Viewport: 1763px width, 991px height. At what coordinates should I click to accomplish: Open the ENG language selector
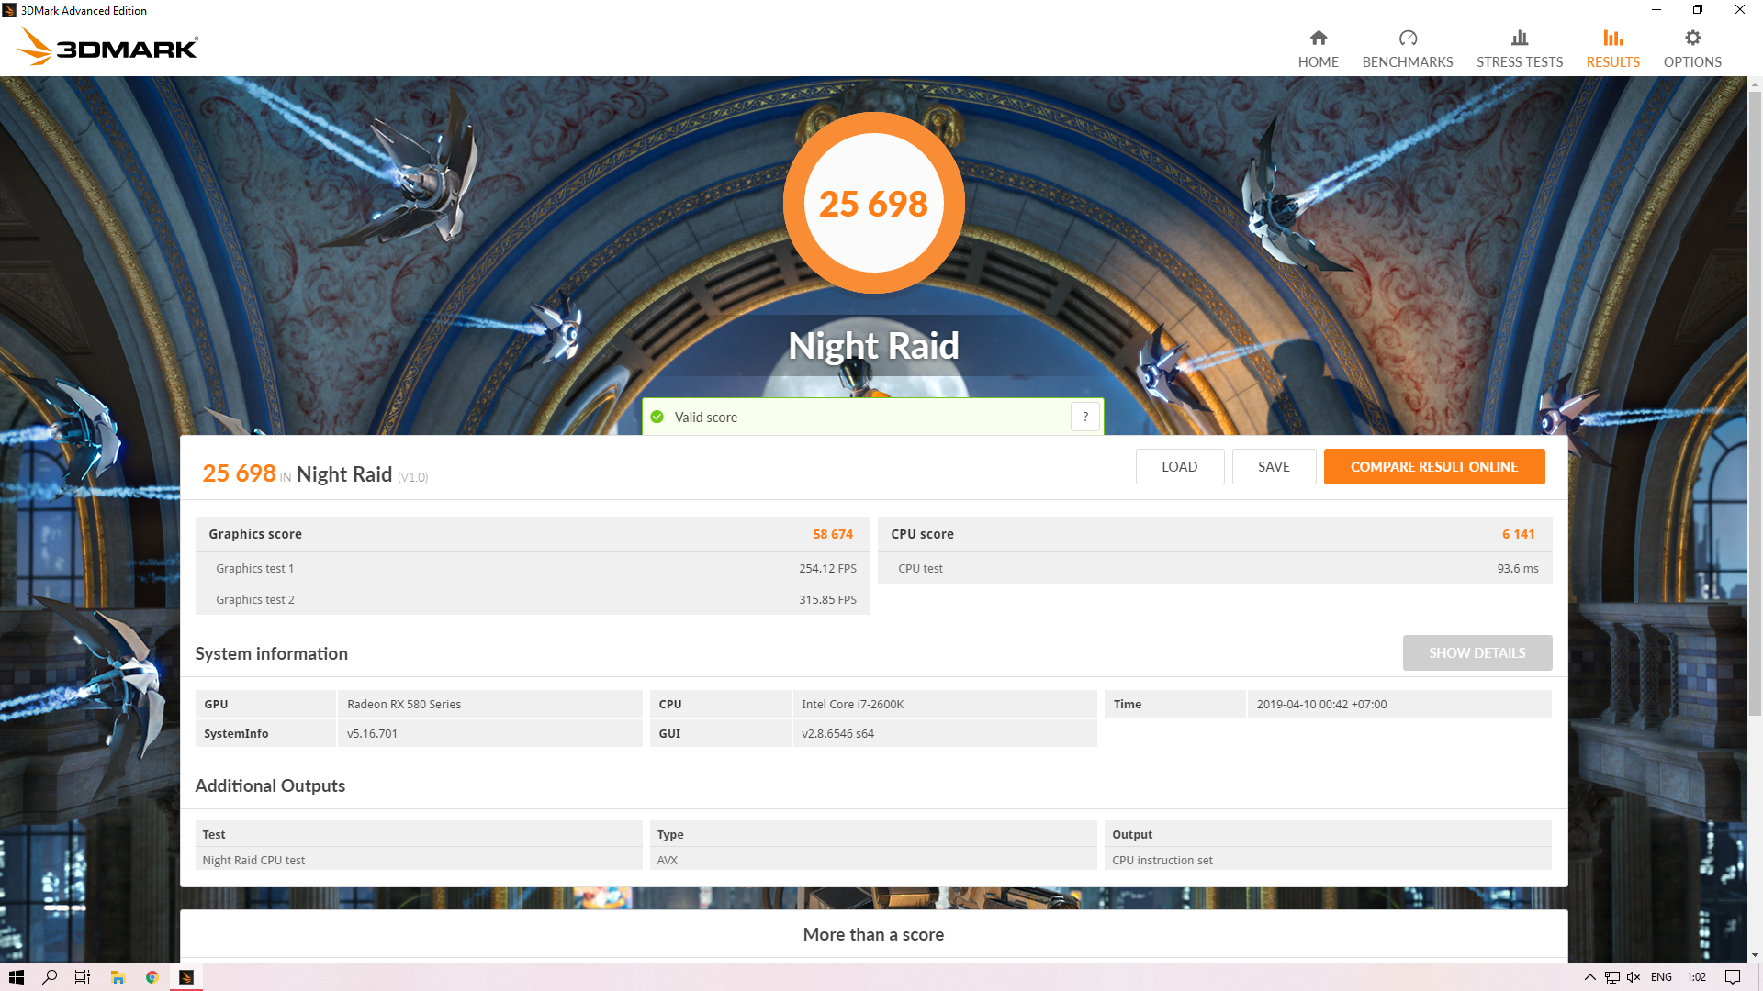(1661, 977)
